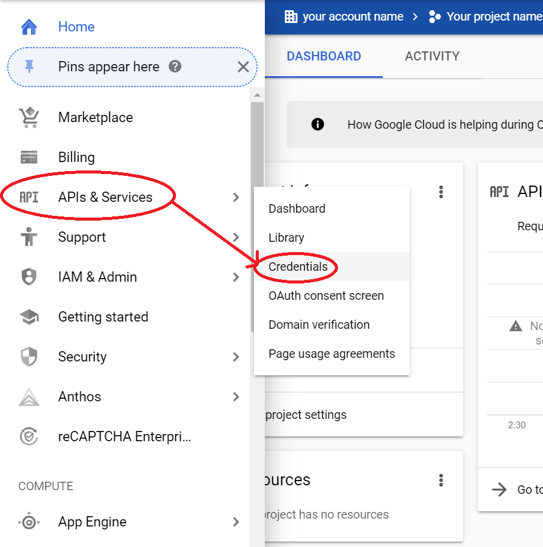Open App Engine menu item

click(92, 522)
